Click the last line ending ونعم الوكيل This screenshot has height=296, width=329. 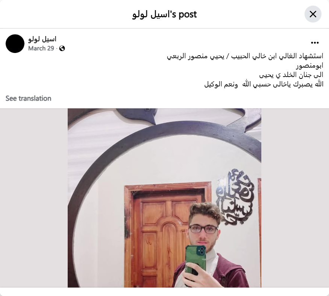tap(264, 84)
